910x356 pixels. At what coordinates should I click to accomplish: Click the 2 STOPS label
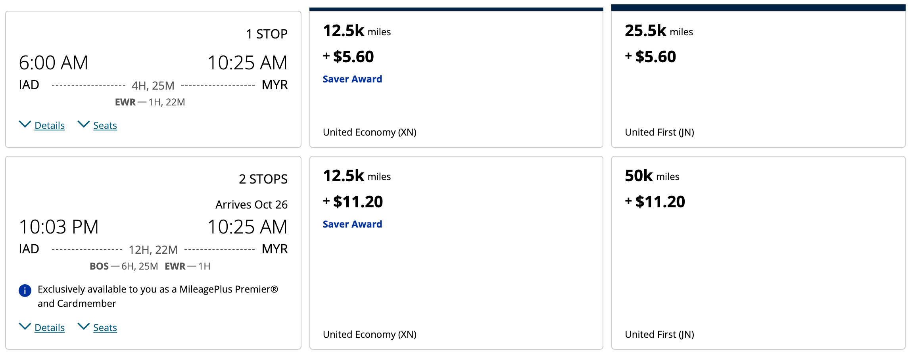click(263, 179)
